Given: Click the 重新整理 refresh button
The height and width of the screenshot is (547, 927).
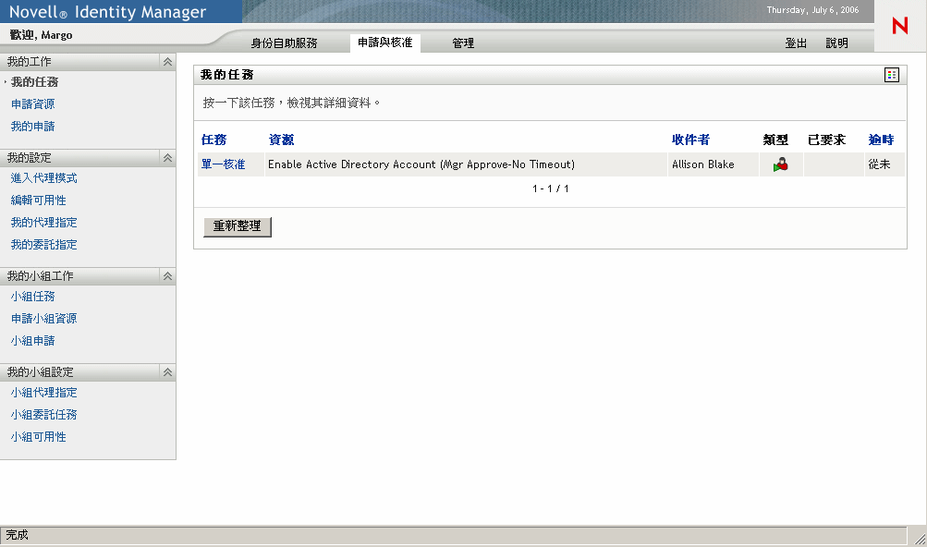Looking at the screenshot, I should (x=238, y=226).
